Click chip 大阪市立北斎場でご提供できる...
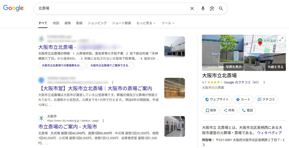Viewport: 289px width, 148px height. pyautogui.click(x=110, y=66)
